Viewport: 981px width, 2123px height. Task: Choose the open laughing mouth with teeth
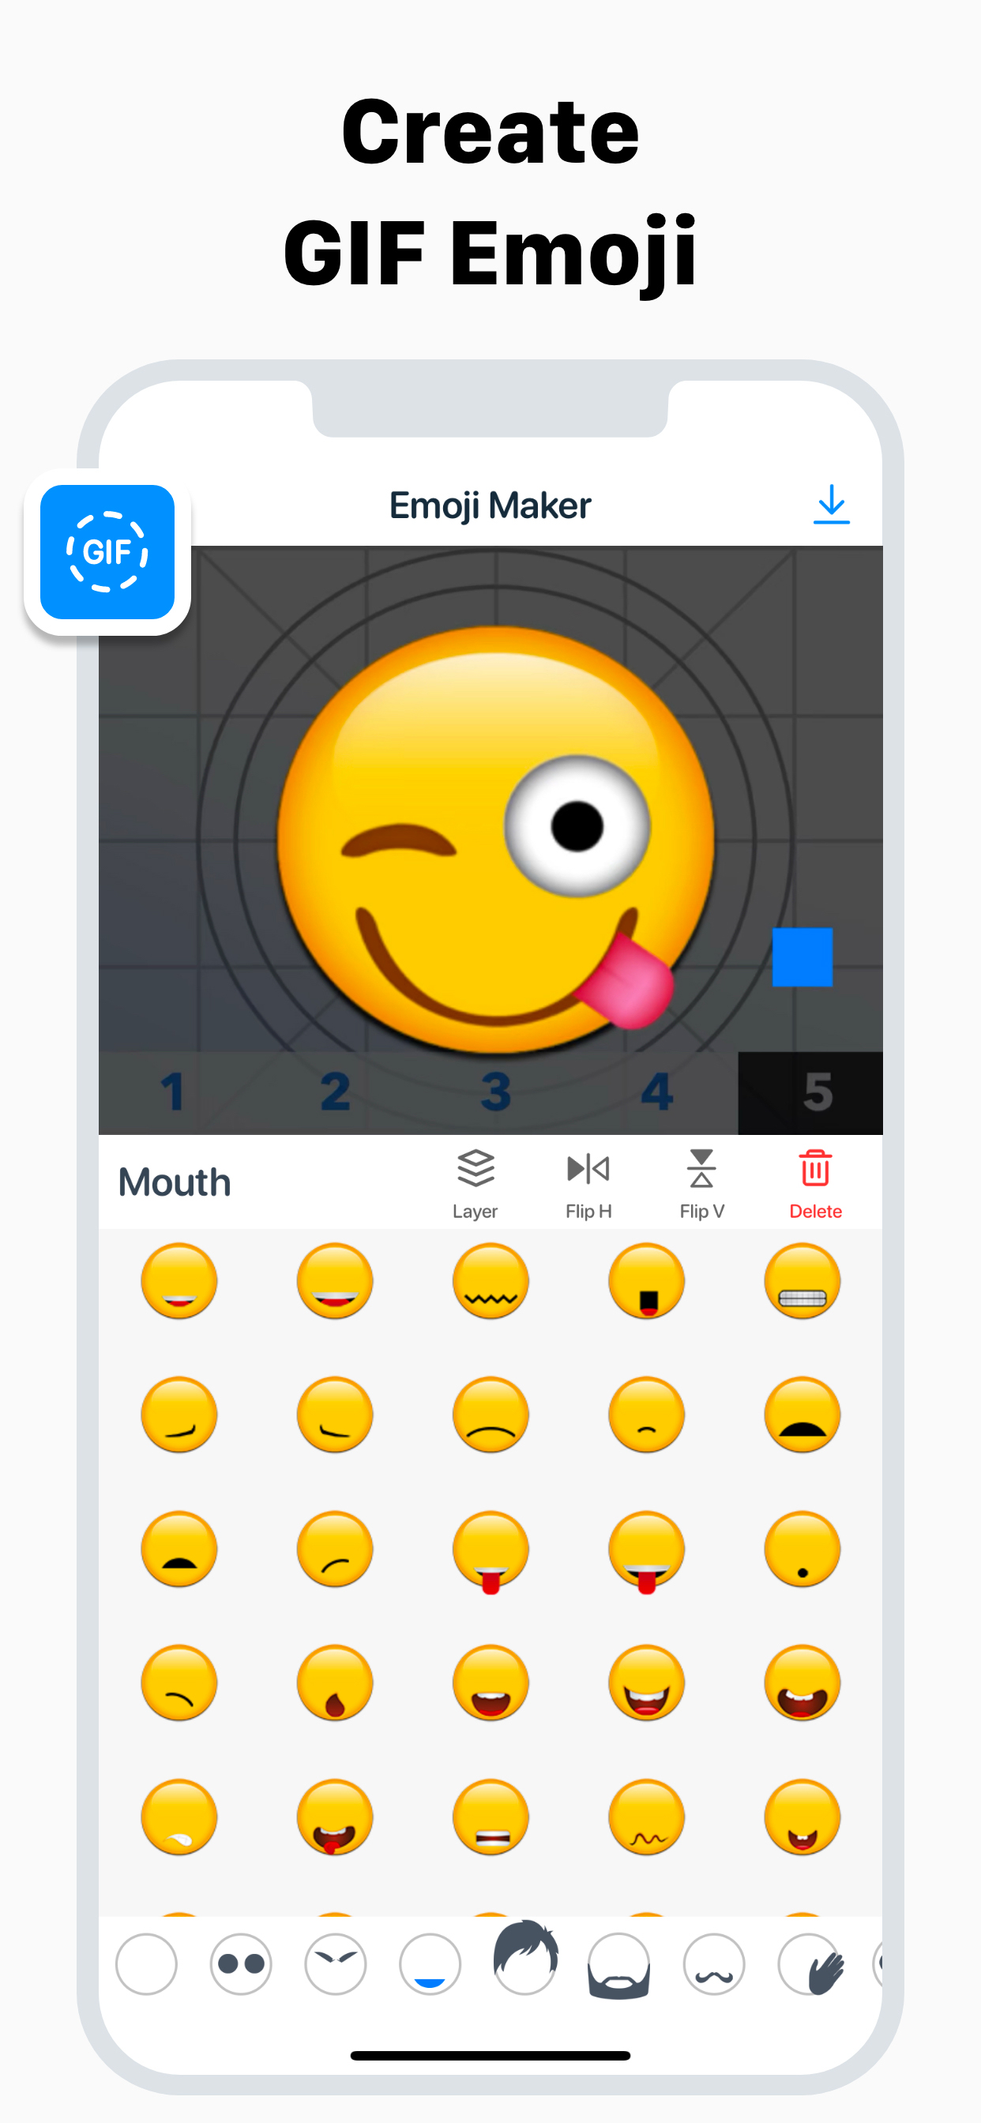click(490, 1683)
